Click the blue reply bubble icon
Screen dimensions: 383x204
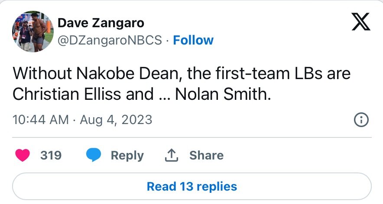pyautogui.click(x=93, y=155)
